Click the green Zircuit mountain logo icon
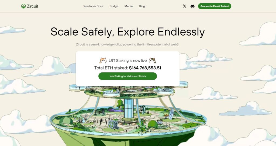Viewport: 276px width, 146px height. 23,6
